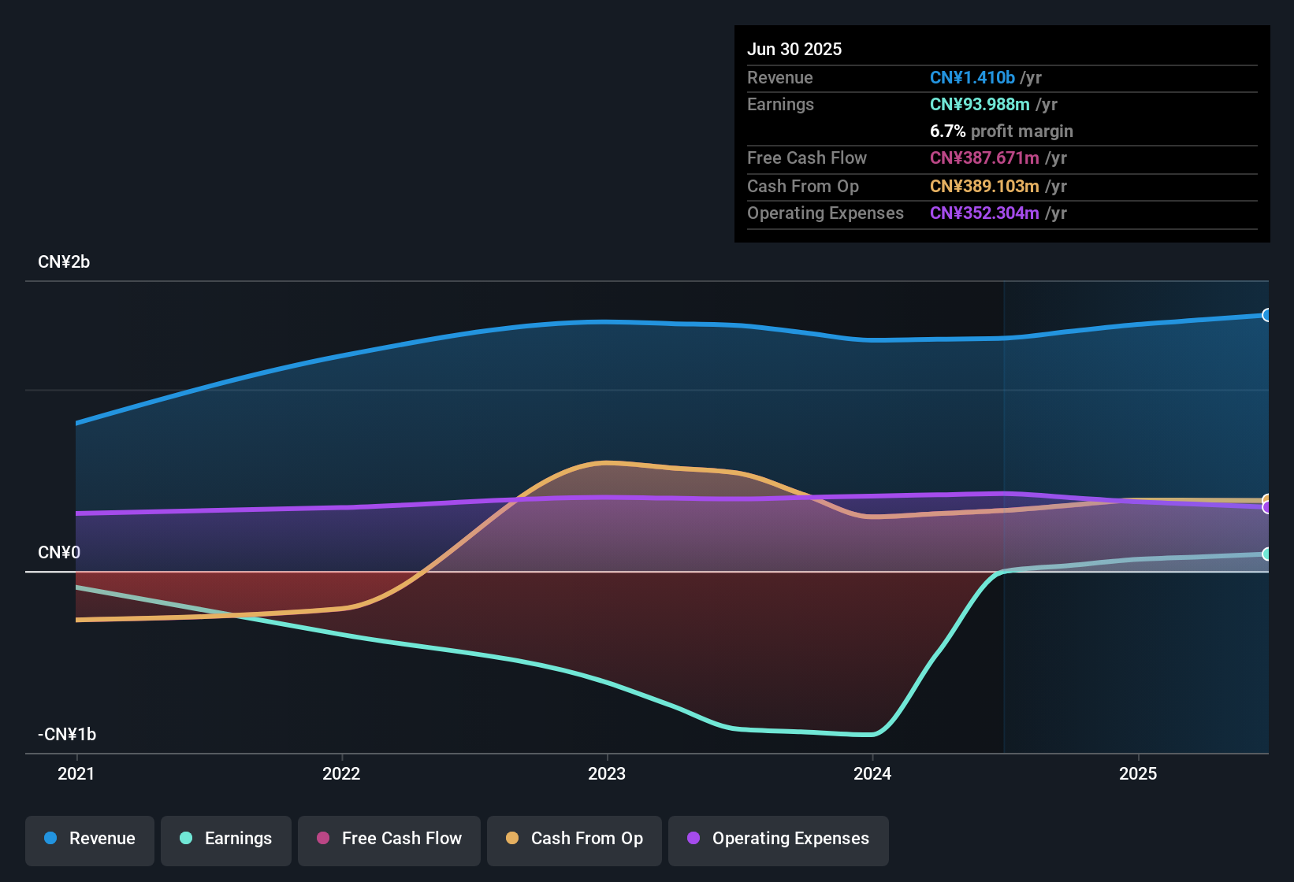Click the 6.7% profit margin text
The width and height of the screenshot is (1294, 882).
1002,132
